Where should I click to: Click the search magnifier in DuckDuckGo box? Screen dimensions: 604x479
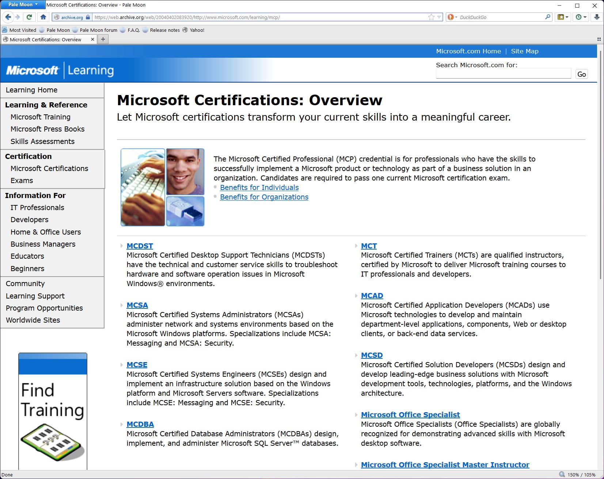click(547, 17)
